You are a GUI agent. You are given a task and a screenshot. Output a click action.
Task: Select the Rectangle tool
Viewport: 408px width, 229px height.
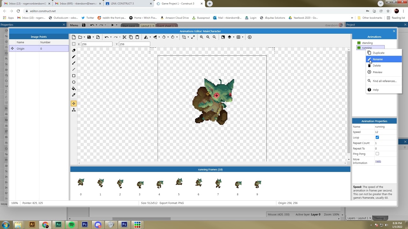point(74,76)
